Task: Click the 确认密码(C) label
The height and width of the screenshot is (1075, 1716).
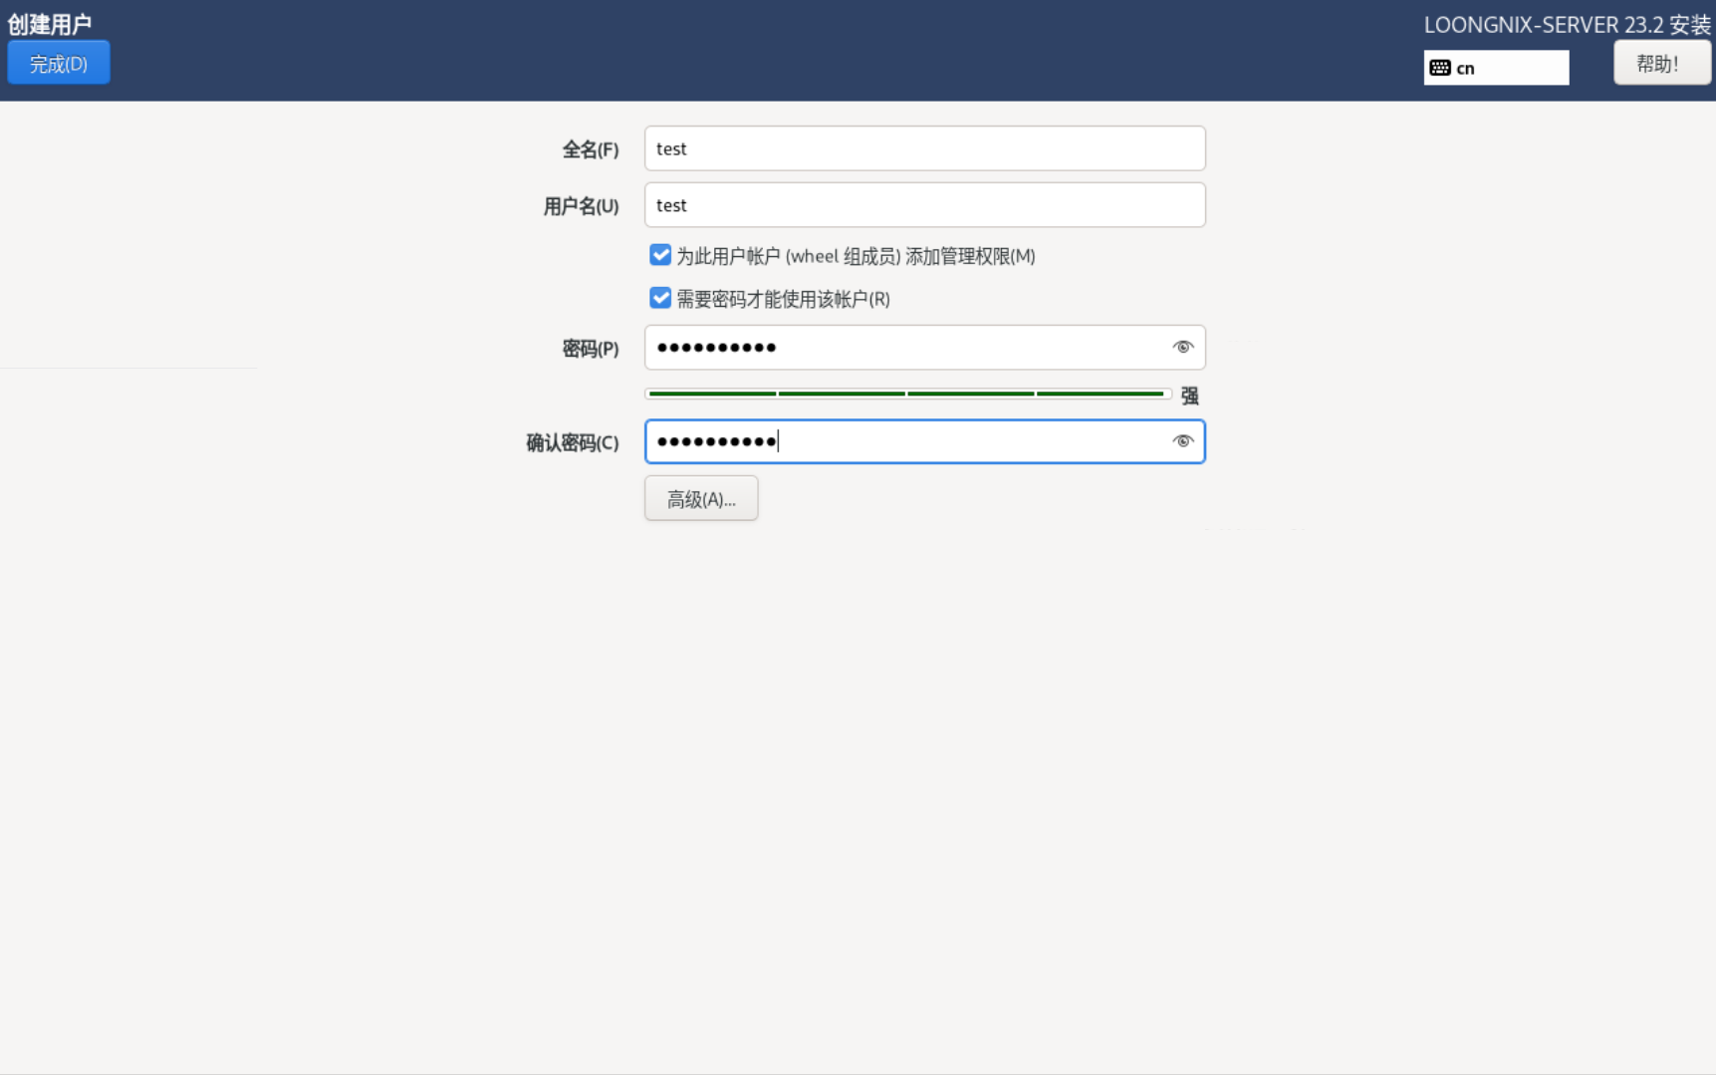Action: [572, 442]
